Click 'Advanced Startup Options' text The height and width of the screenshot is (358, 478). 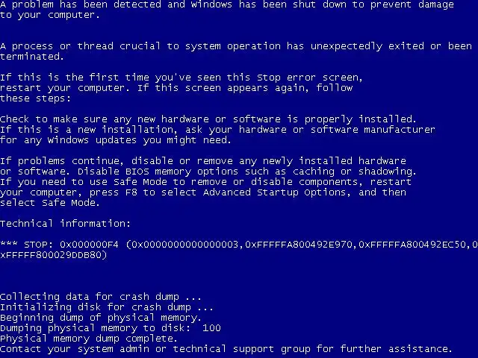tap(274, 192)
